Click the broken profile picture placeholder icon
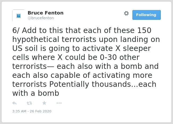 (x=19, y=16)
